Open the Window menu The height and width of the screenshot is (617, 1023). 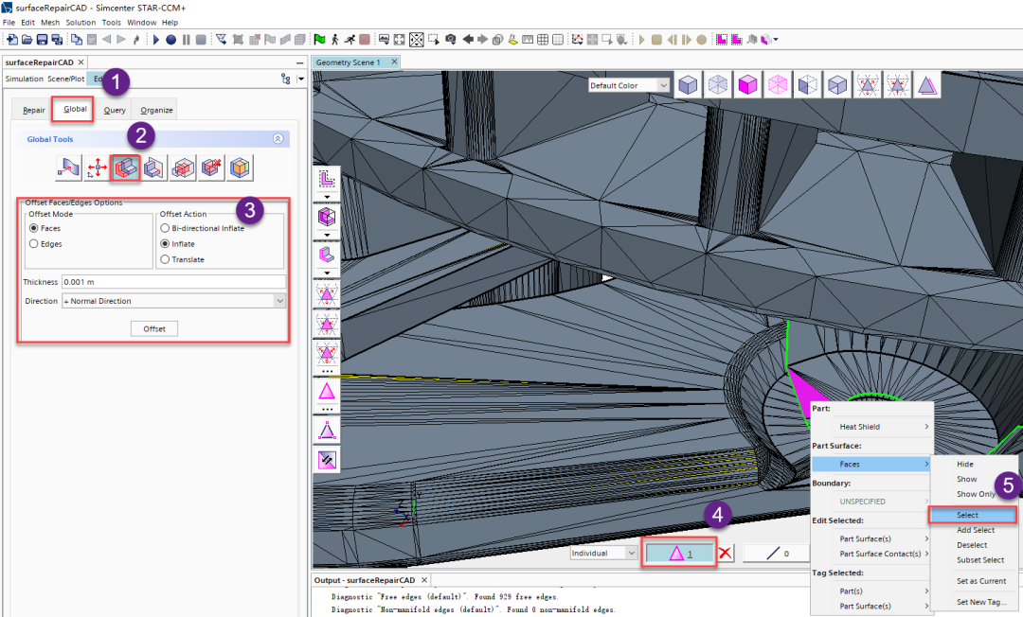[141, 22]
